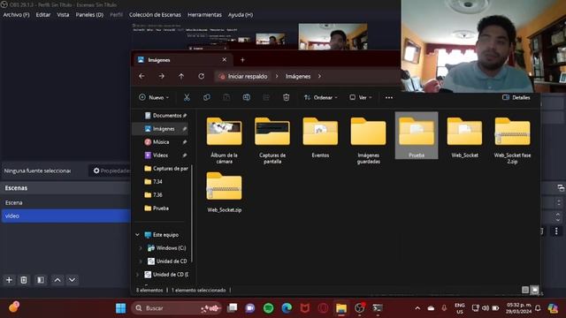
Task: Close the Imágenes tab
Action: [x=224, y=60]
